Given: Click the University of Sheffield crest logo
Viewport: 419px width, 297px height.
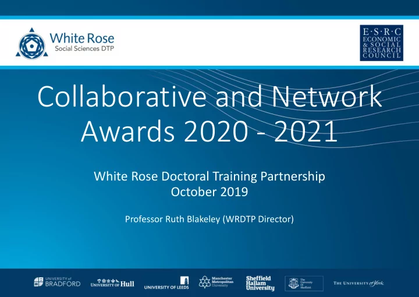Looking at the screenshot, I should click(304, 284).
